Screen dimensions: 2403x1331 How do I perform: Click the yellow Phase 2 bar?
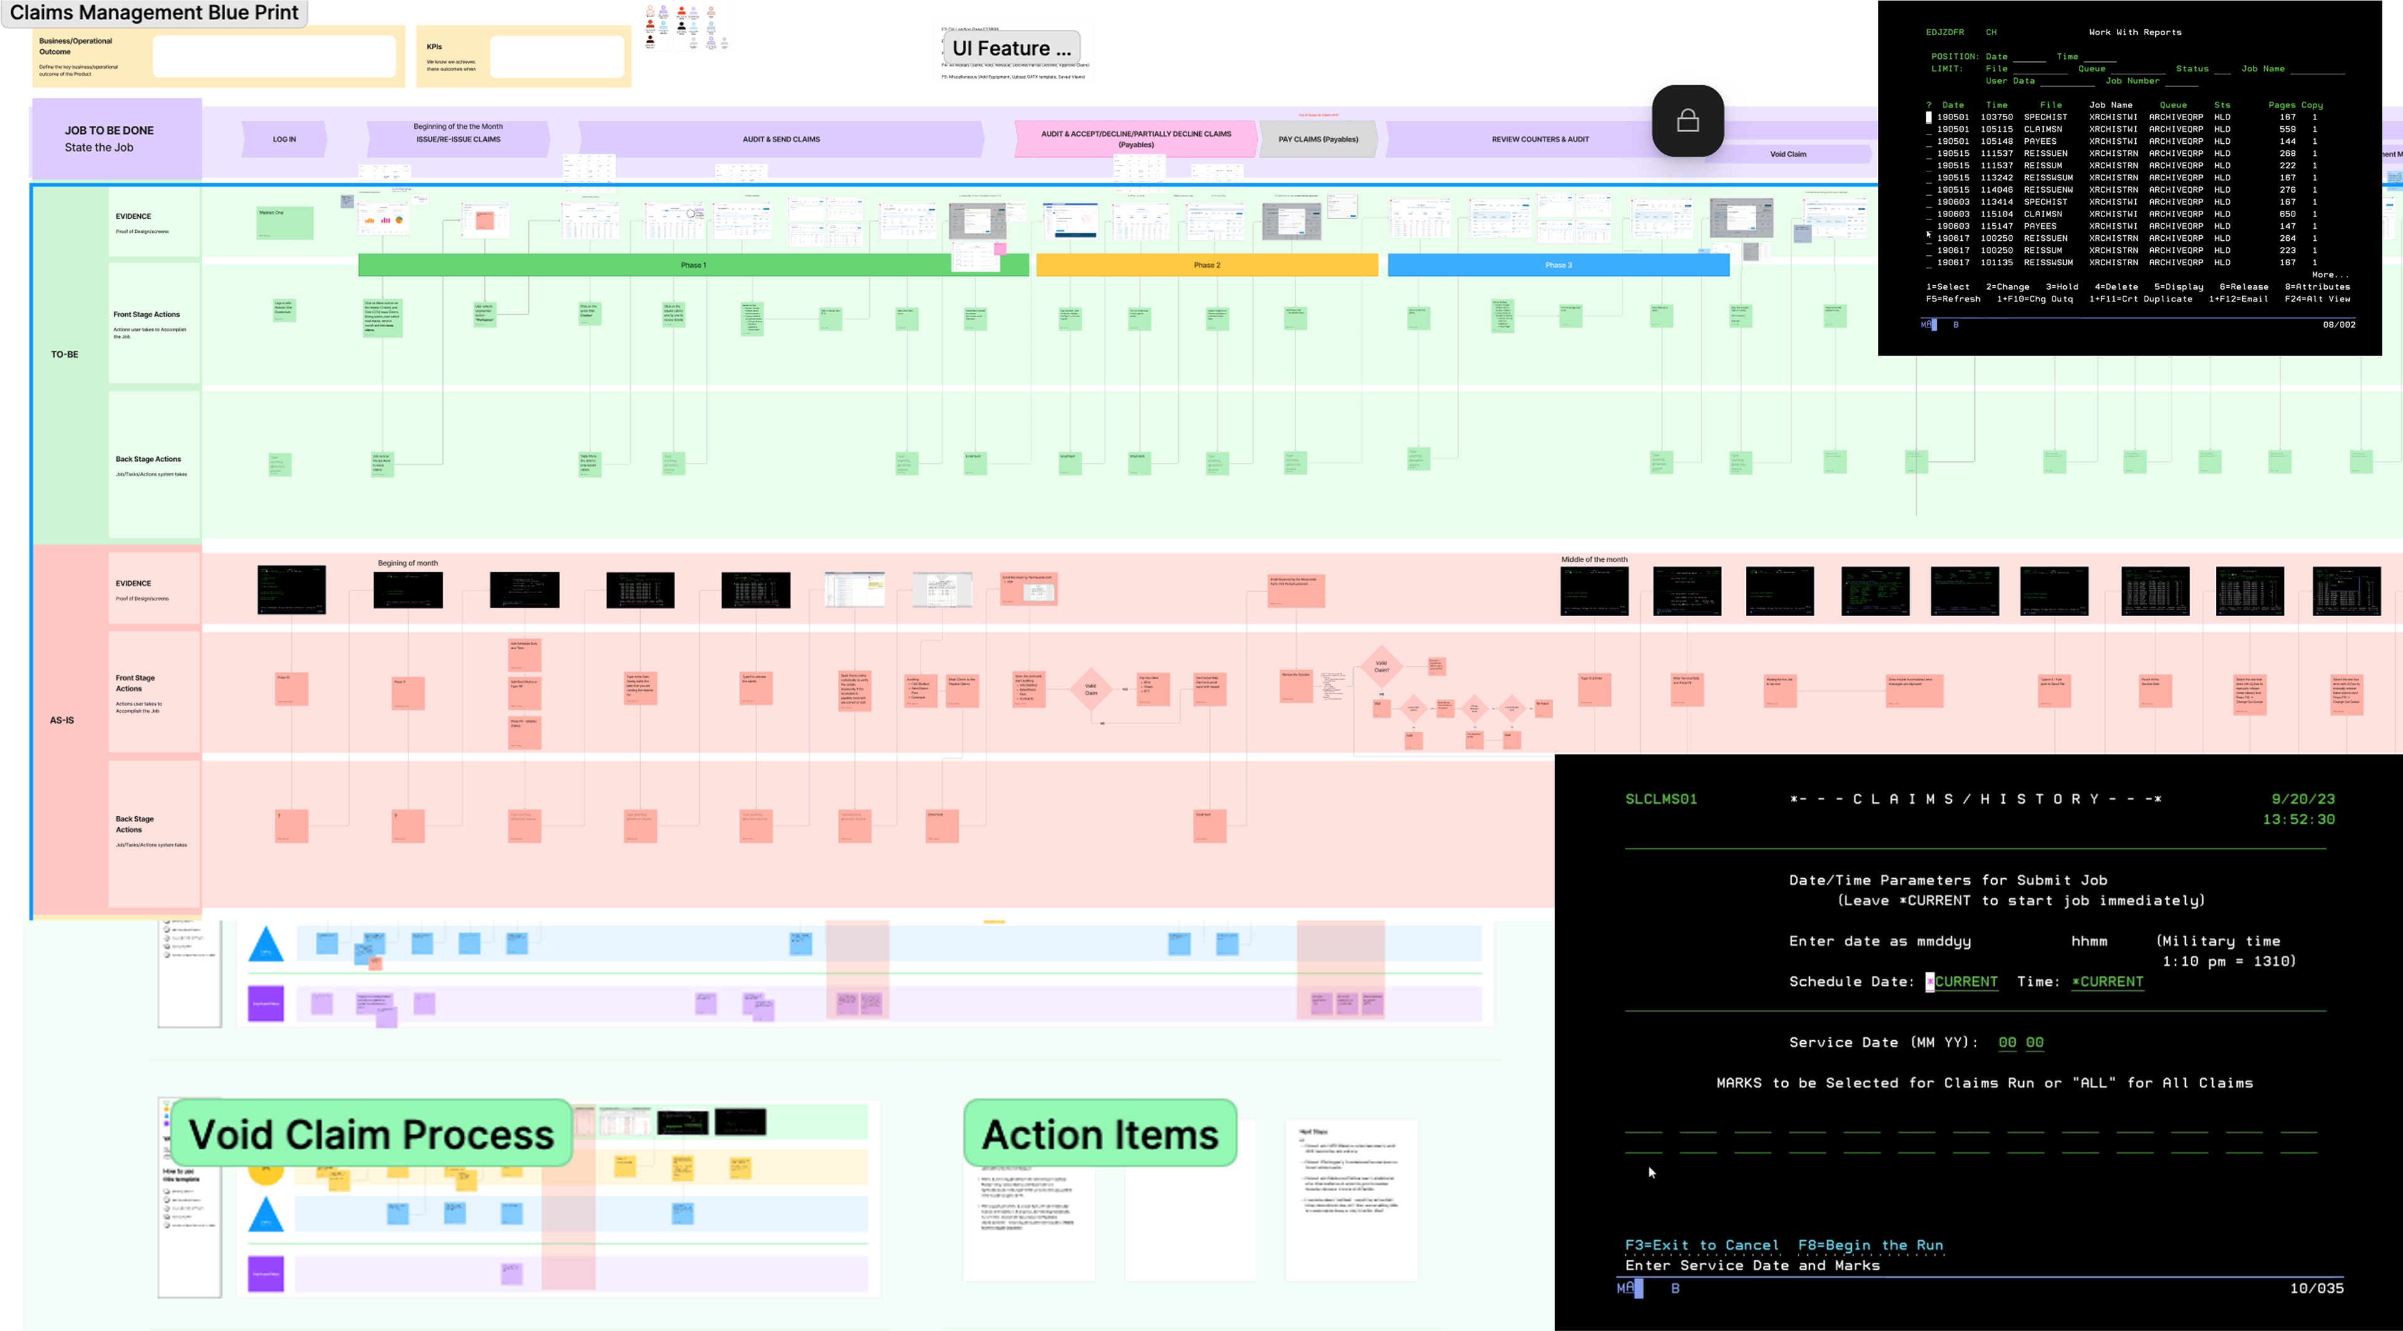click(x=1206, y=266)
